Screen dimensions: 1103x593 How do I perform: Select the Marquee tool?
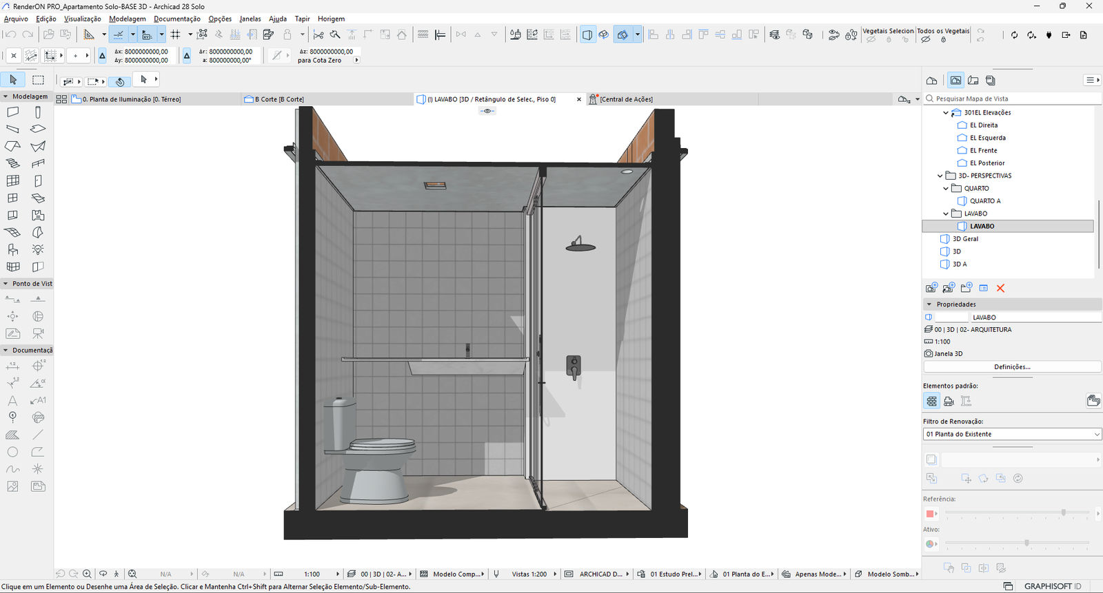(x=38, y=80)
